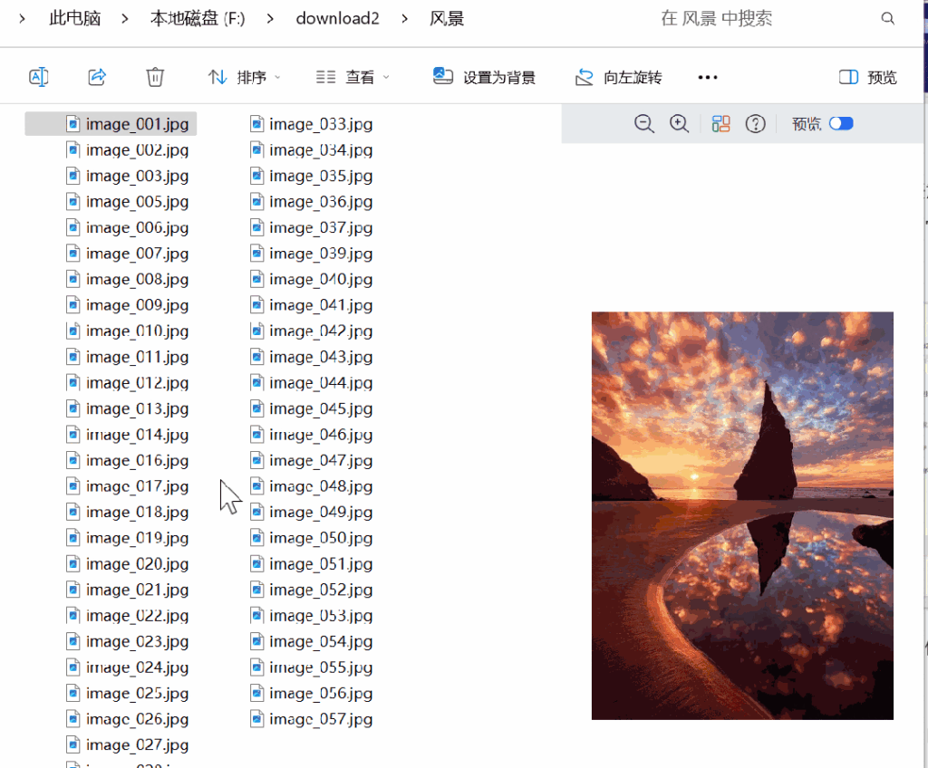Open the three-dot more options menu

click(708, 77)
